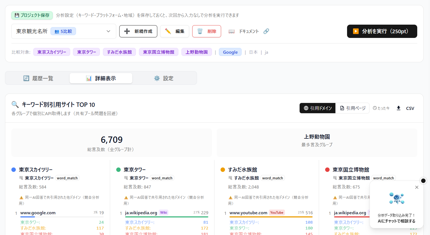Click the 削除 delete button
This screenshot has height=235, width=430.
tap(207, 31)
